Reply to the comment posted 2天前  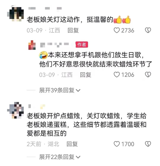pos(72,144)
